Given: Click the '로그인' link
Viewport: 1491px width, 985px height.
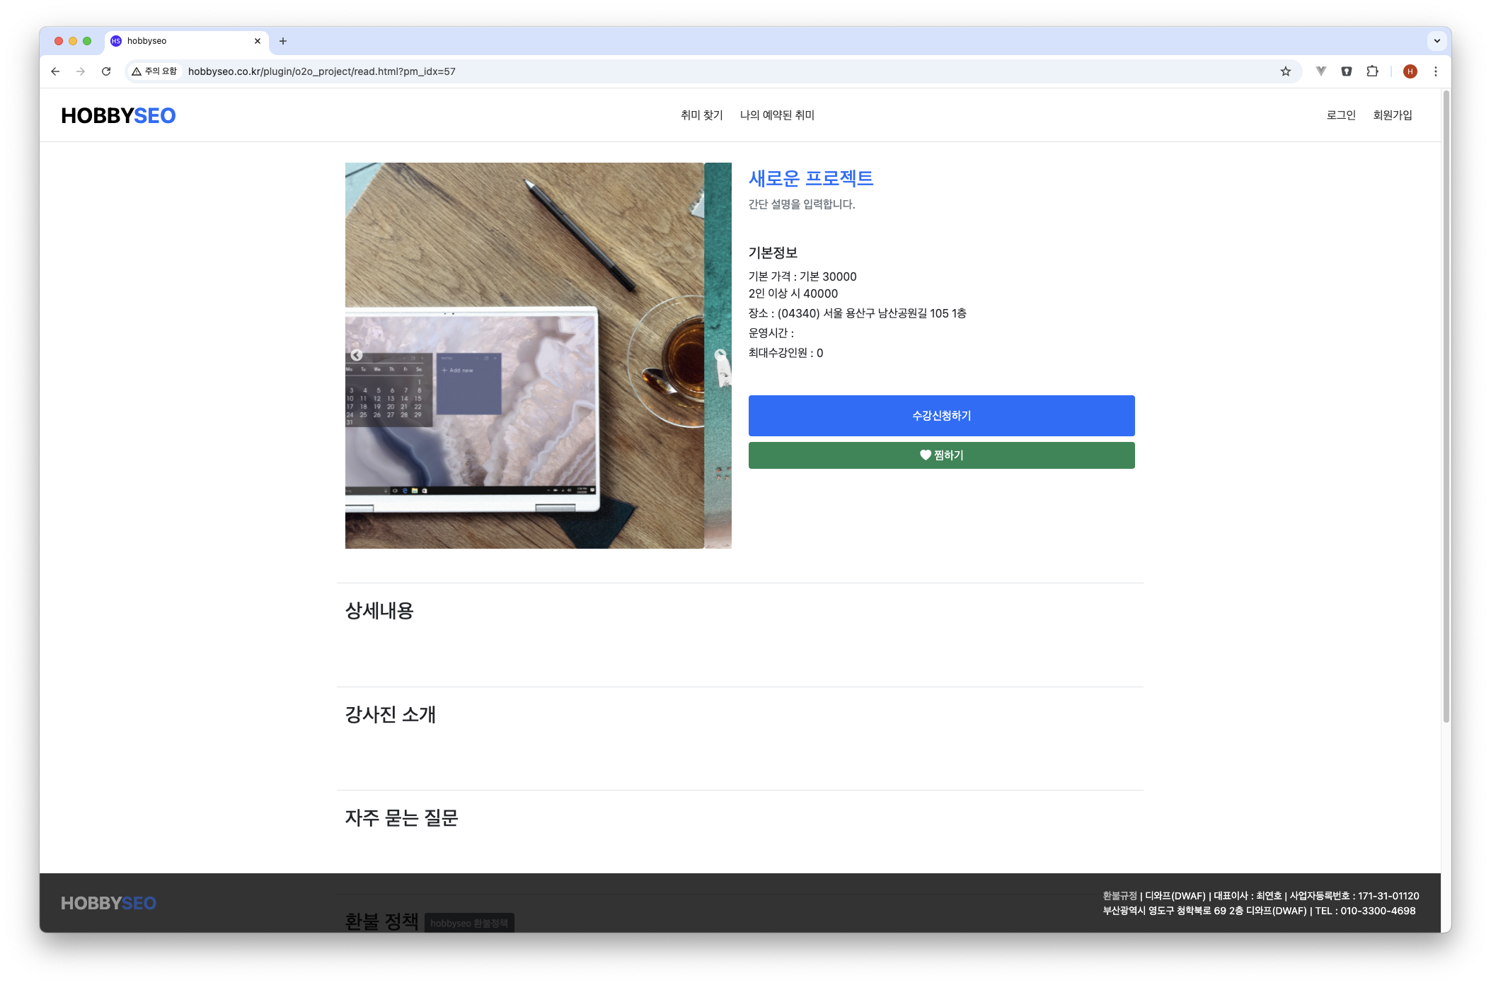Looking at the screenshot, I should click(1341, 115).
